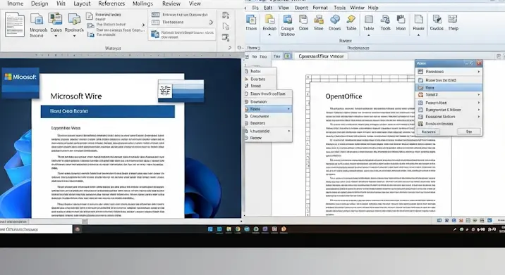Click the Help grid icon in OpenOffice toolbar

click(x=453, y=19)
